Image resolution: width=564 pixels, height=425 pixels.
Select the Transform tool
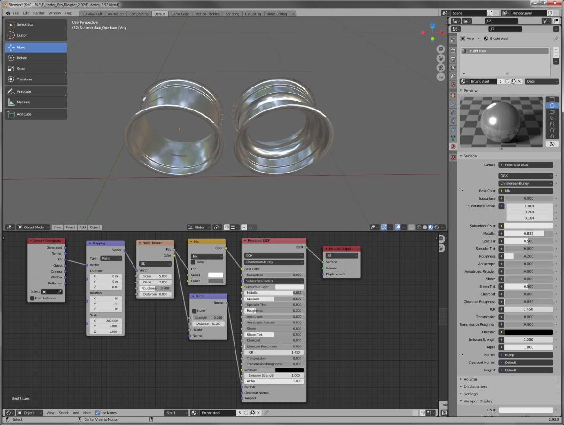pos(36,79)
